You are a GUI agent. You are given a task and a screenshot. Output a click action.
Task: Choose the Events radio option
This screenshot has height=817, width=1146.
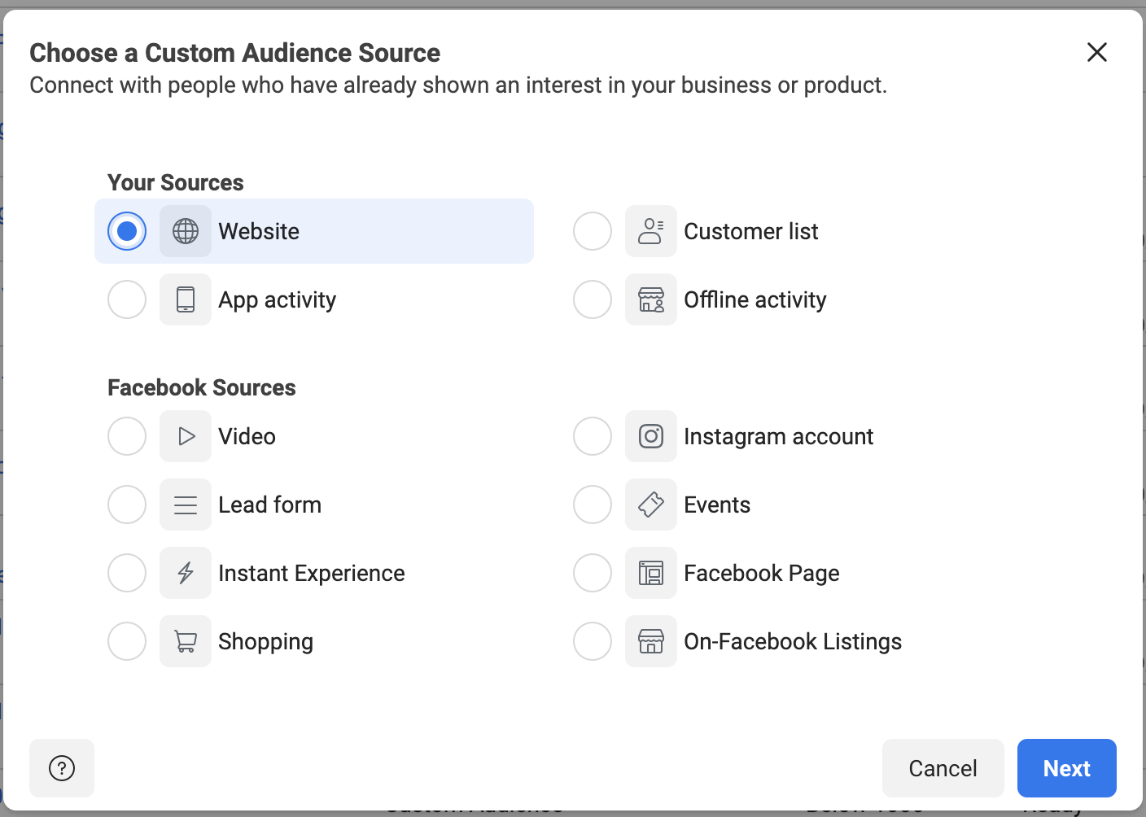(593, 505)
